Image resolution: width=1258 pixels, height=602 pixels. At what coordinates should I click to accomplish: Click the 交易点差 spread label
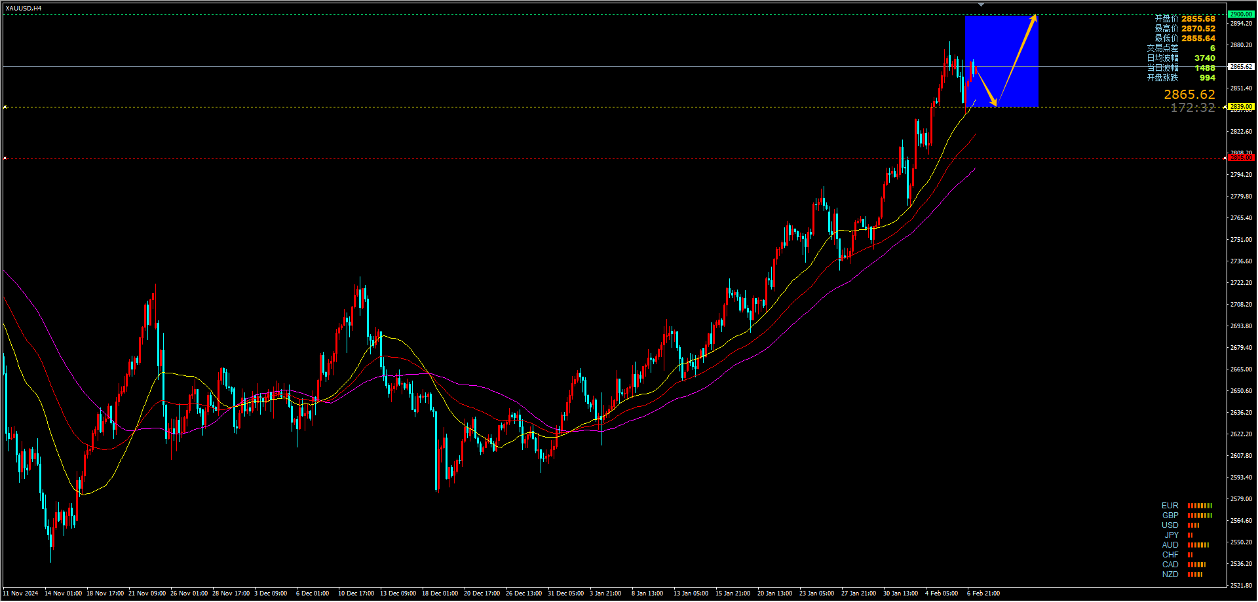1162,48
